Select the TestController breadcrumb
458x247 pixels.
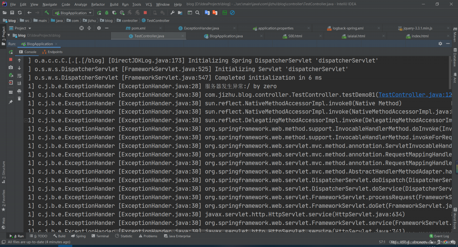coord(156,21)
